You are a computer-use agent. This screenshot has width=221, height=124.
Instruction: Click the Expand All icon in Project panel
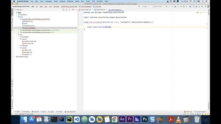pyautogui.click(x=66, y=10)
